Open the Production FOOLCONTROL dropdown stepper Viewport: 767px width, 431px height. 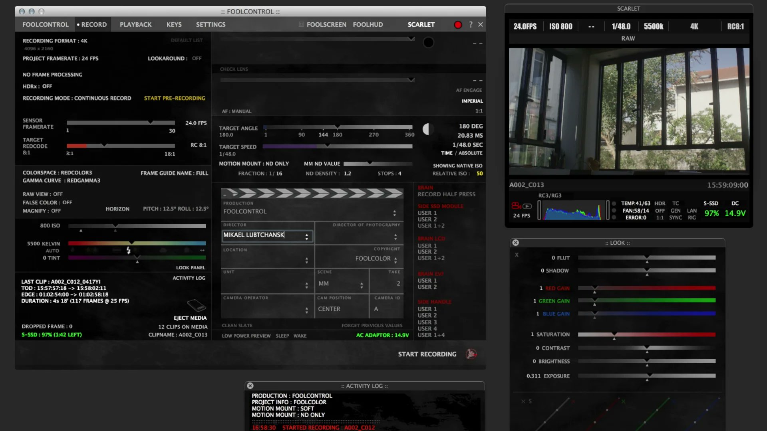(394, 213)
